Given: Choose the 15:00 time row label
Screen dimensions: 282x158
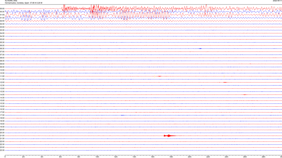Looking at the screenshot, I should tap(2, 100).
